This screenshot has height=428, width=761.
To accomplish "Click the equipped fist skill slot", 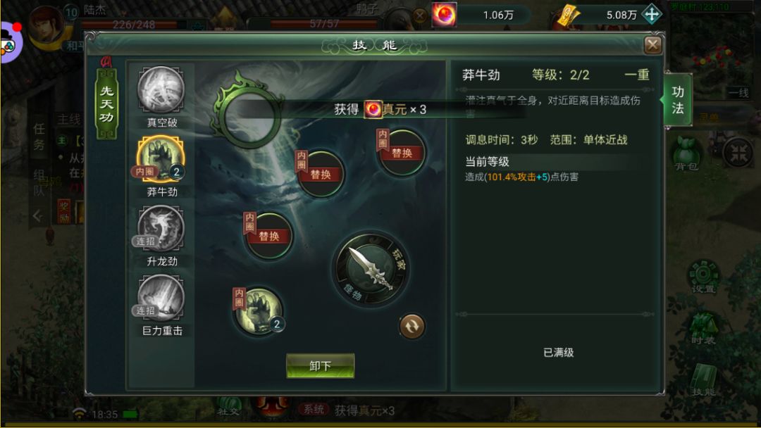I will [x=258, y=311].
